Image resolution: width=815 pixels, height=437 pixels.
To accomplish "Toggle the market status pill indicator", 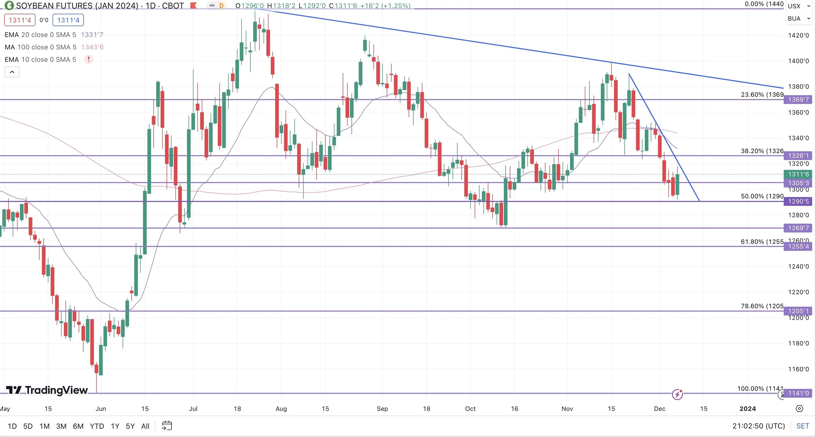I will pos(212,6).
